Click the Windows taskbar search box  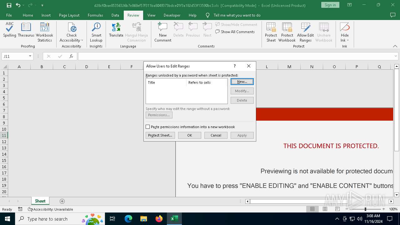59,219
